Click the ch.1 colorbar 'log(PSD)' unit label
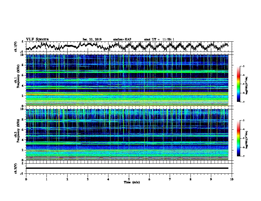Image resolution: width=261 pixels, height=201 pixels. click(247, 85)
